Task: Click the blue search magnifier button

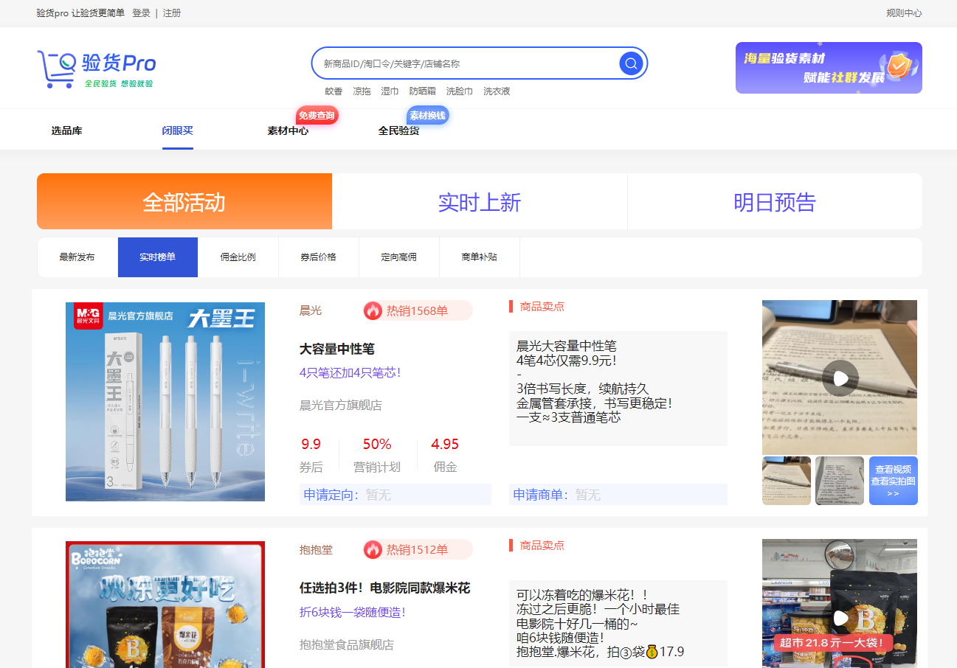Action: point(630,63)
